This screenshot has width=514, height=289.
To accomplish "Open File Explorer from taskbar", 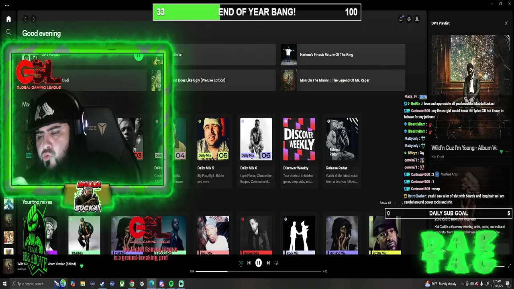I will (x=83, y=284).
